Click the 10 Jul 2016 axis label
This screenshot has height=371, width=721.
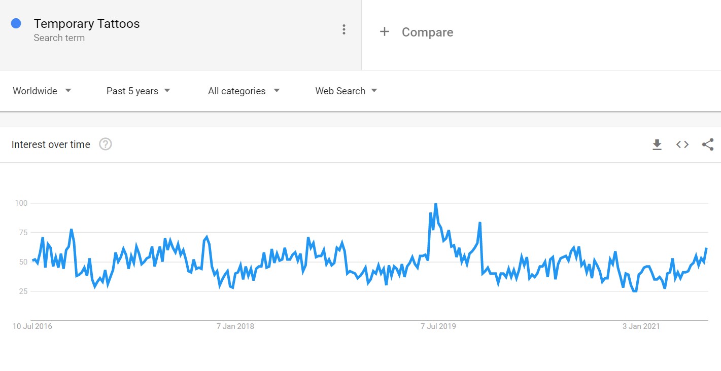pyautogui.click(x=32, y=326)
